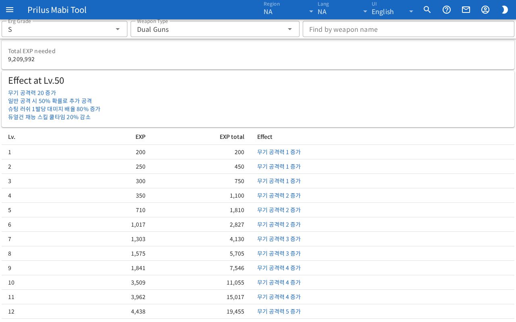Toggle dark mode moon icon
The width and height of the screenshot is (516, 322).
505,10
